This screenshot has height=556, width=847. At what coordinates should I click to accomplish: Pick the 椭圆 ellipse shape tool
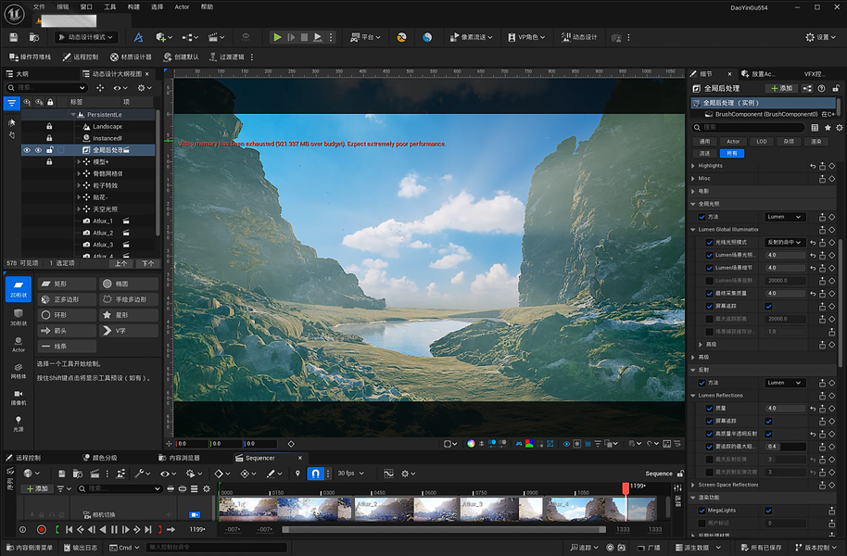coord(129,284)
